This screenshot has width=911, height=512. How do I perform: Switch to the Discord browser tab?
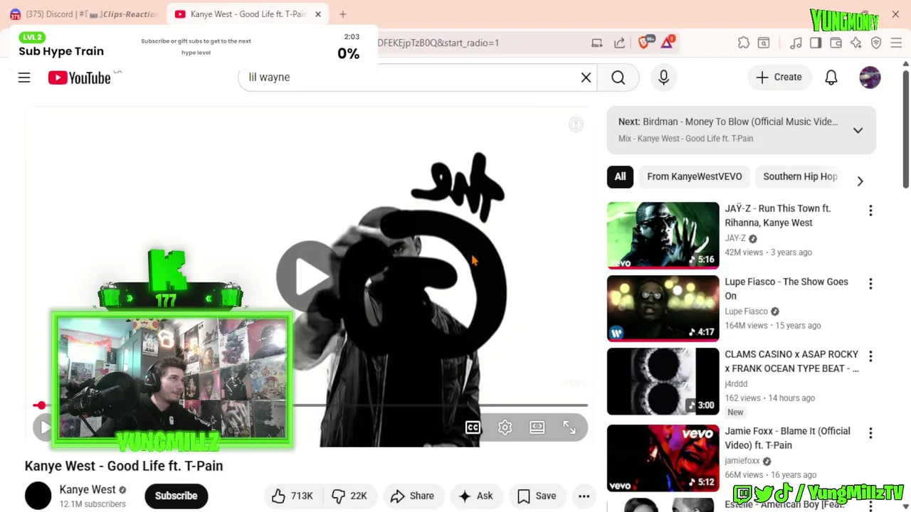coord(84,14)
